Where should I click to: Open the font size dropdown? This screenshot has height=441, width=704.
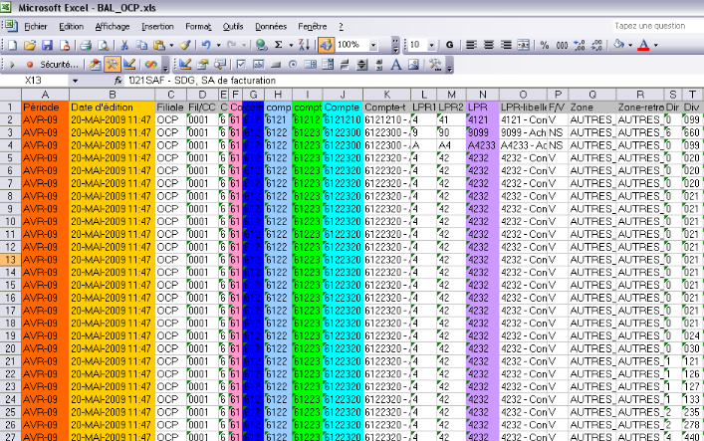click(431, 45)
